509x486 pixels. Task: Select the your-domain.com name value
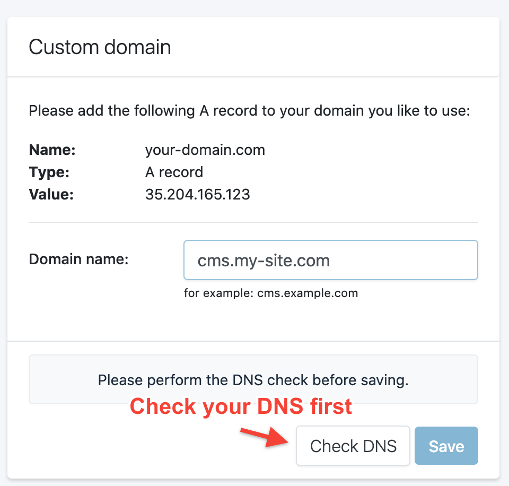[205, 150]
